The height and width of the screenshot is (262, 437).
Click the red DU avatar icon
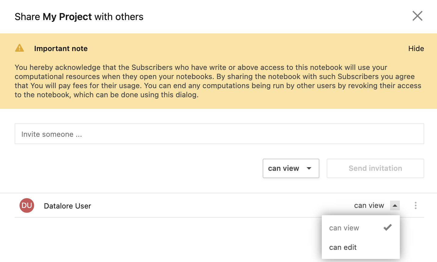(27, 206)
